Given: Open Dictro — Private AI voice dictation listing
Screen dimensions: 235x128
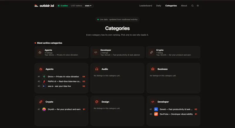Looking at the screenshot, I should pos(63,76).
